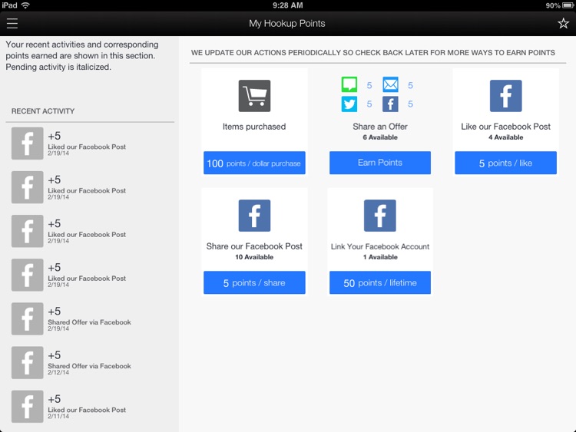Tap the battery indicator in status bar

click(x=563, y=5)
